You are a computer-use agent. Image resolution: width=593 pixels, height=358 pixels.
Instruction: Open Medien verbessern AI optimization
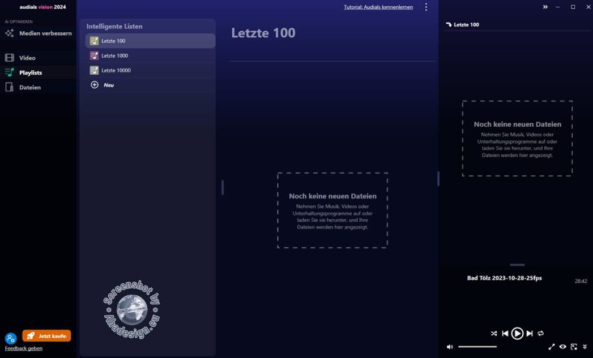(38, 33)
